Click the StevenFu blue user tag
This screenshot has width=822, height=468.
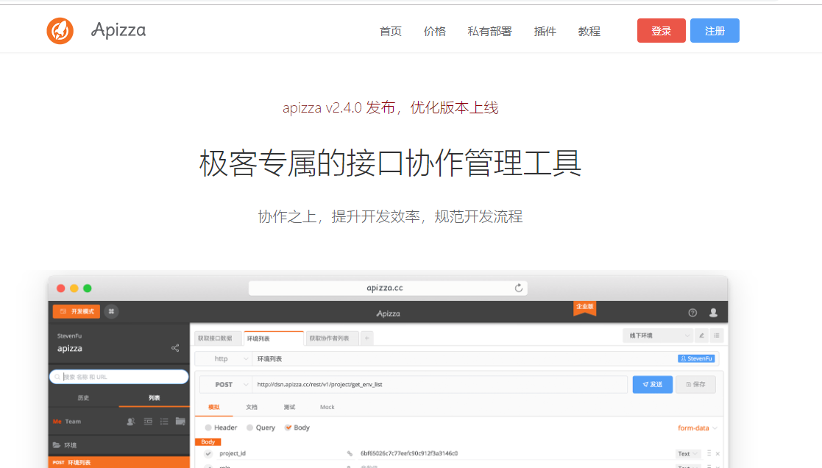(x=696, y=359)
